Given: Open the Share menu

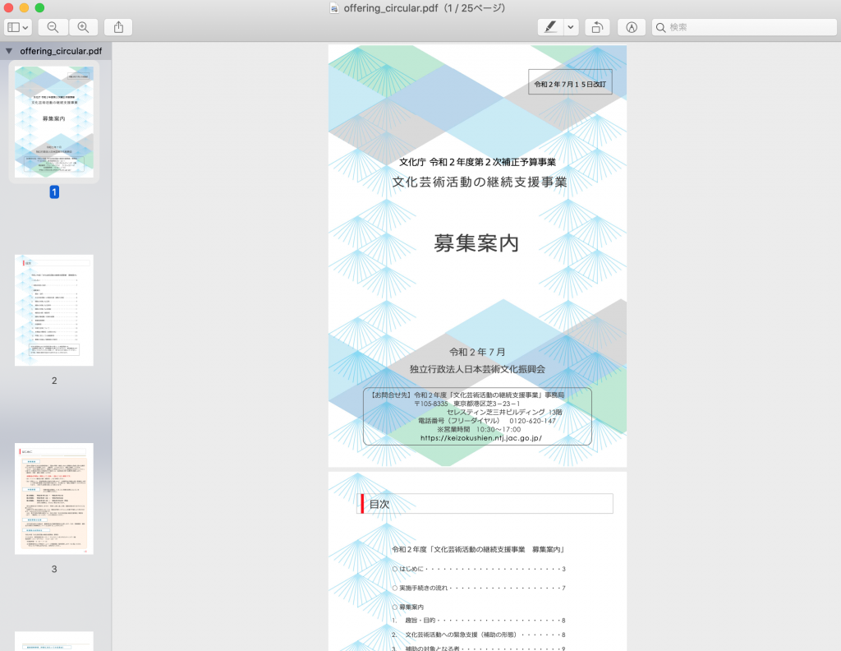Looking at the screenshot, I should pyautogui.click(x=118, y=27).
